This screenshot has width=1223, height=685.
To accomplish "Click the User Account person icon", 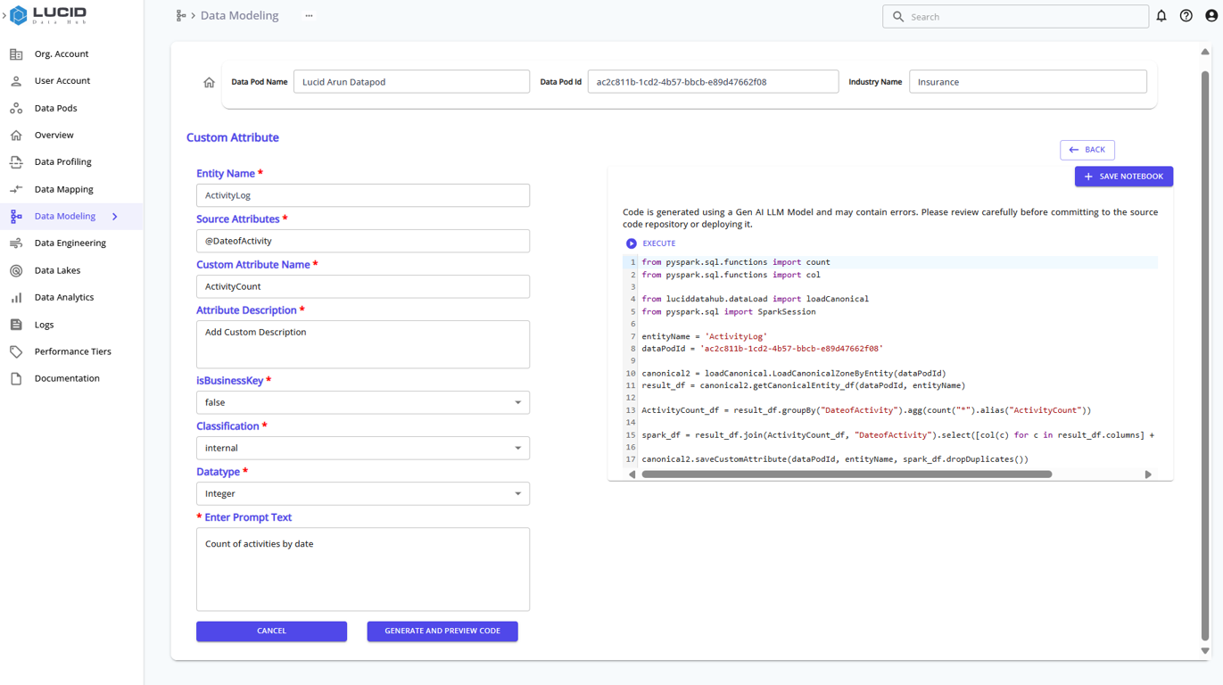I will click(16, 81).
